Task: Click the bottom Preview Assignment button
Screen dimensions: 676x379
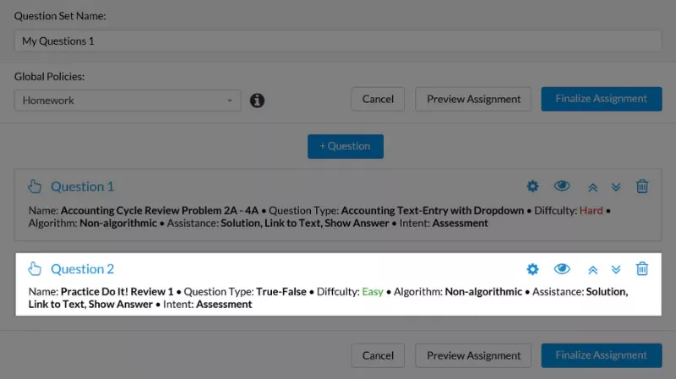Action: (x=473, y=355)
